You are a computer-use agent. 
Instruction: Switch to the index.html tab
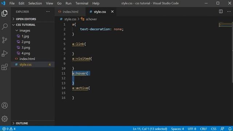[x=70, y=12]
